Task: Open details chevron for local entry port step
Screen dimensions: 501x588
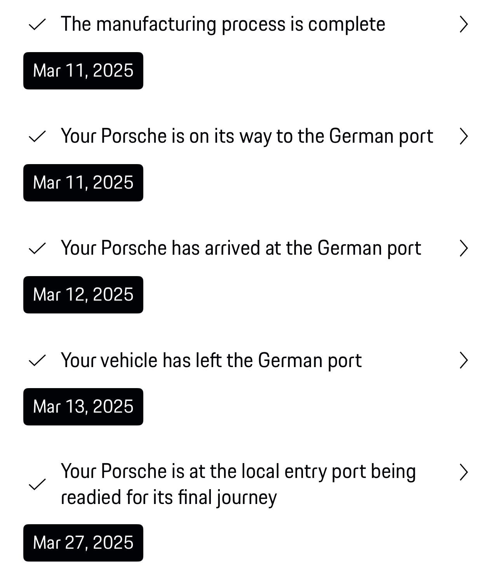Action: pos(463,472)
